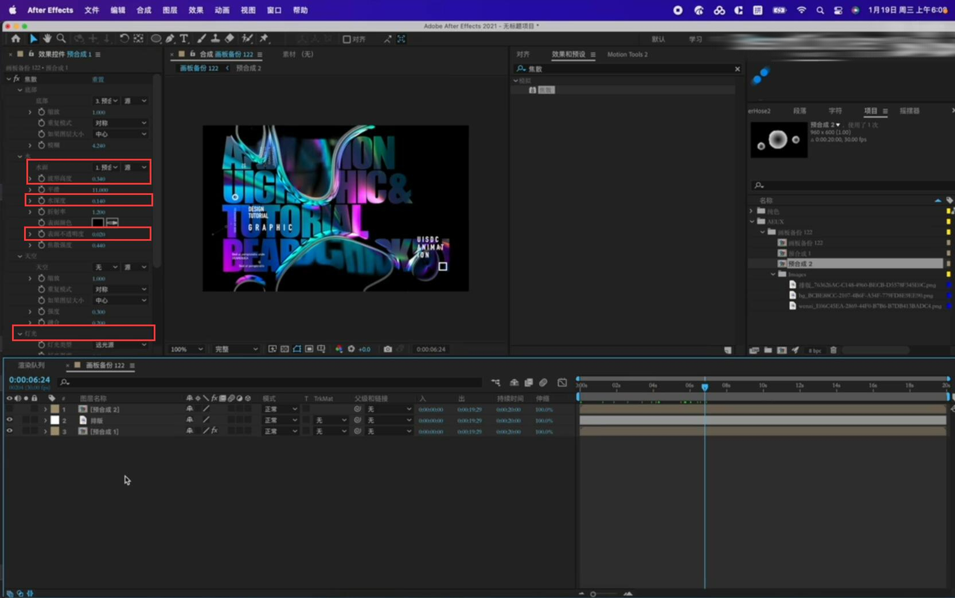Select the Selection arrow tool

33,38
